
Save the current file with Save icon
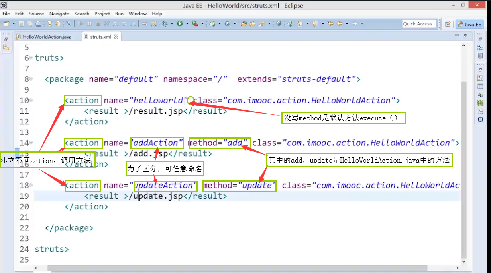tap(21, 24)
